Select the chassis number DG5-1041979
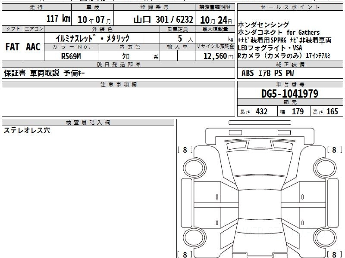The image size is (345, 258). click(290, 94)
